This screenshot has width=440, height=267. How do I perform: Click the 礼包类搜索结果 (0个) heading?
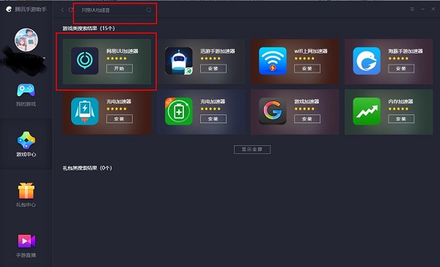click(x=87, y=168)
